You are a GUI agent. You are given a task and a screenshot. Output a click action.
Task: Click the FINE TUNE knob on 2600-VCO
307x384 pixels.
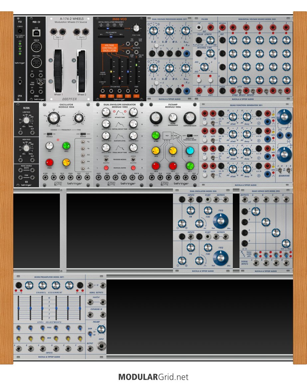coord(136,29)
